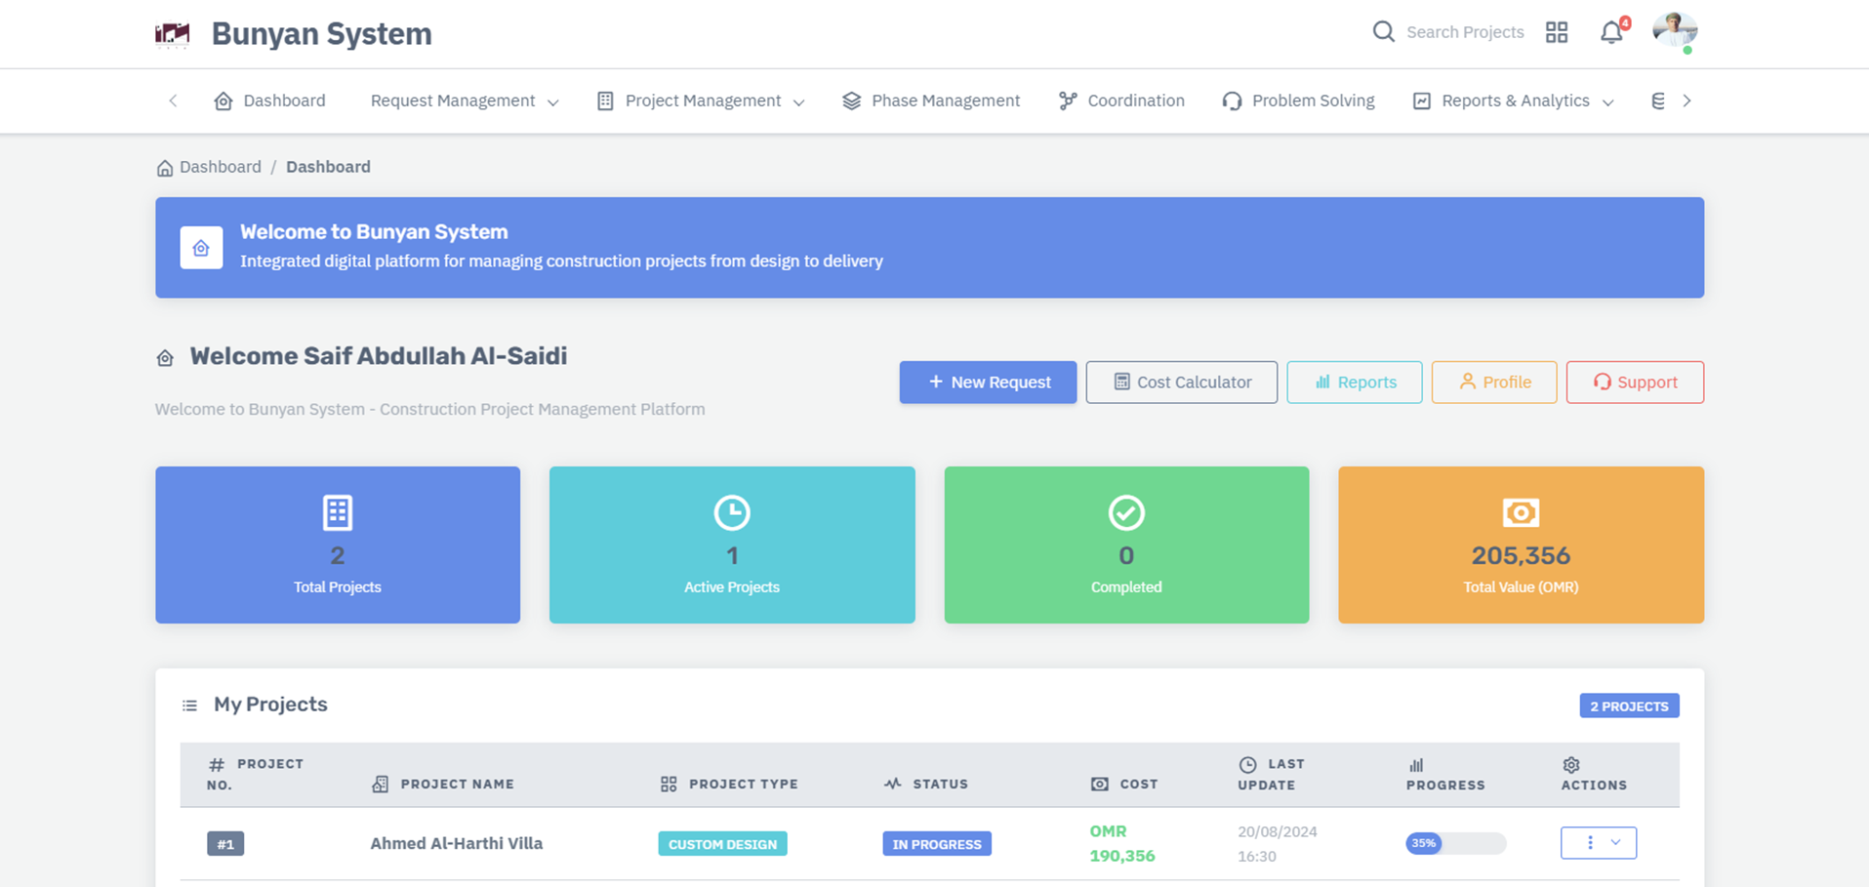Go to Phase Management tab
This screenshot has height=887, width=1869.
[x=931, y=101]
